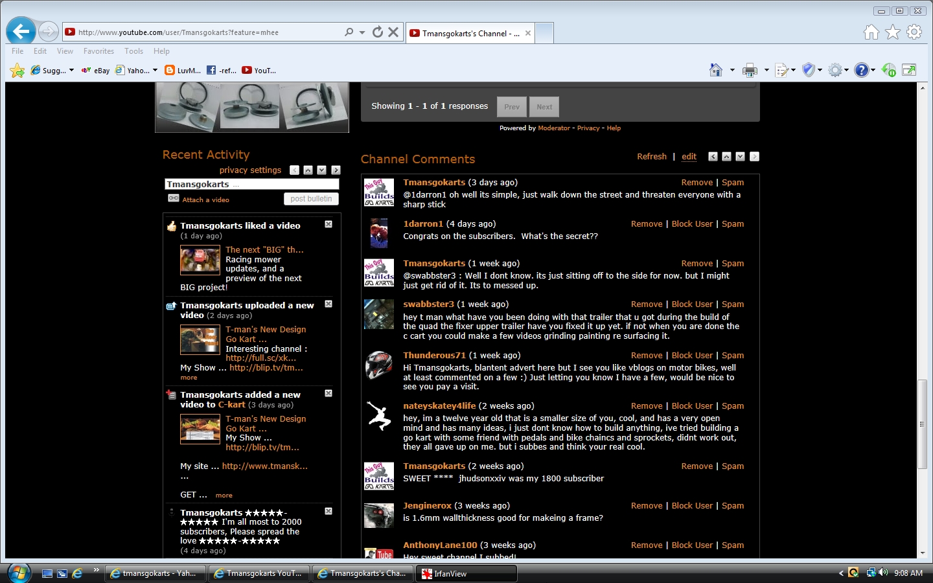This screenshot has height=583, width=933.
Task: Dismiss the 2000 subscribers bulletin item
Action: [328, 511]
